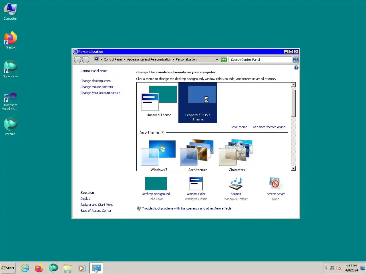Screen dimensions: 366x274
Task: Click the Show desktop tray icon
Action: click(x=363, y=268)
